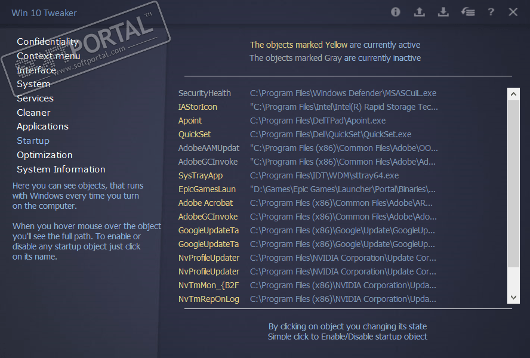Click the scrollbar up arrow
530x358 pixels.
513,94
